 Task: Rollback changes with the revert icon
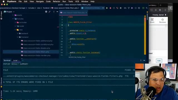click(x=139, y=8)
